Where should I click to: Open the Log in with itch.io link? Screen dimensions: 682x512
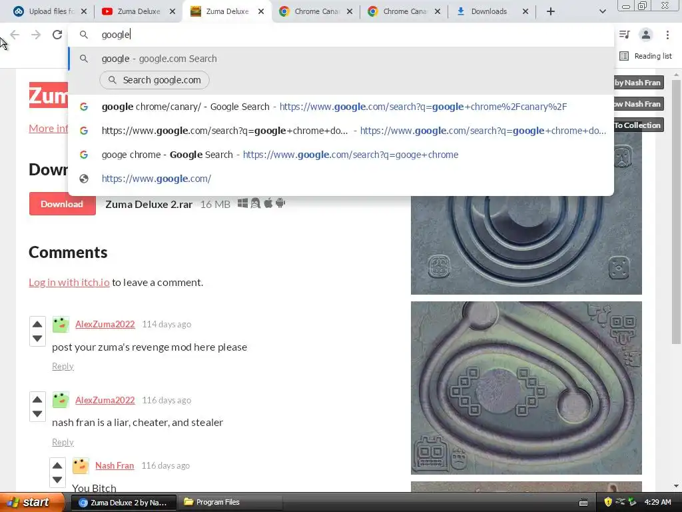pos(69,282)
